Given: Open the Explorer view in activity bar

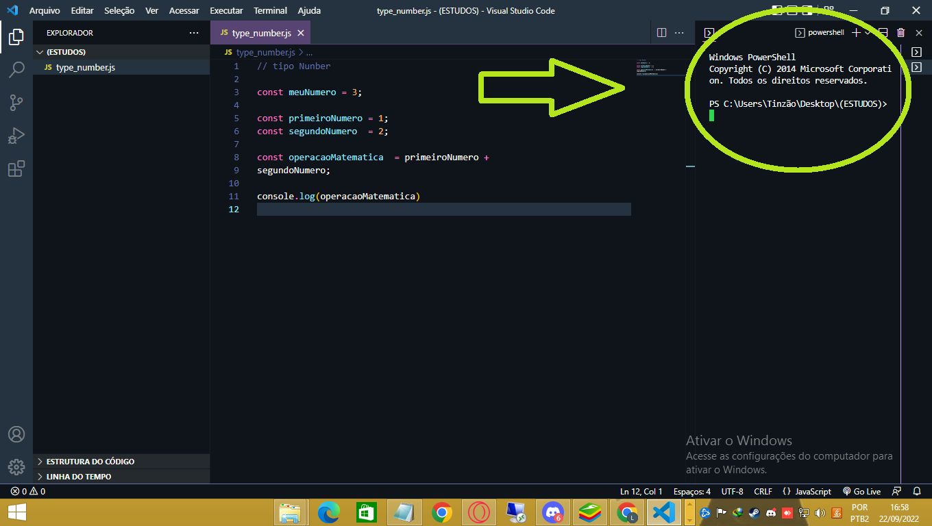Looking at the screenshot, I should [16, 36].
